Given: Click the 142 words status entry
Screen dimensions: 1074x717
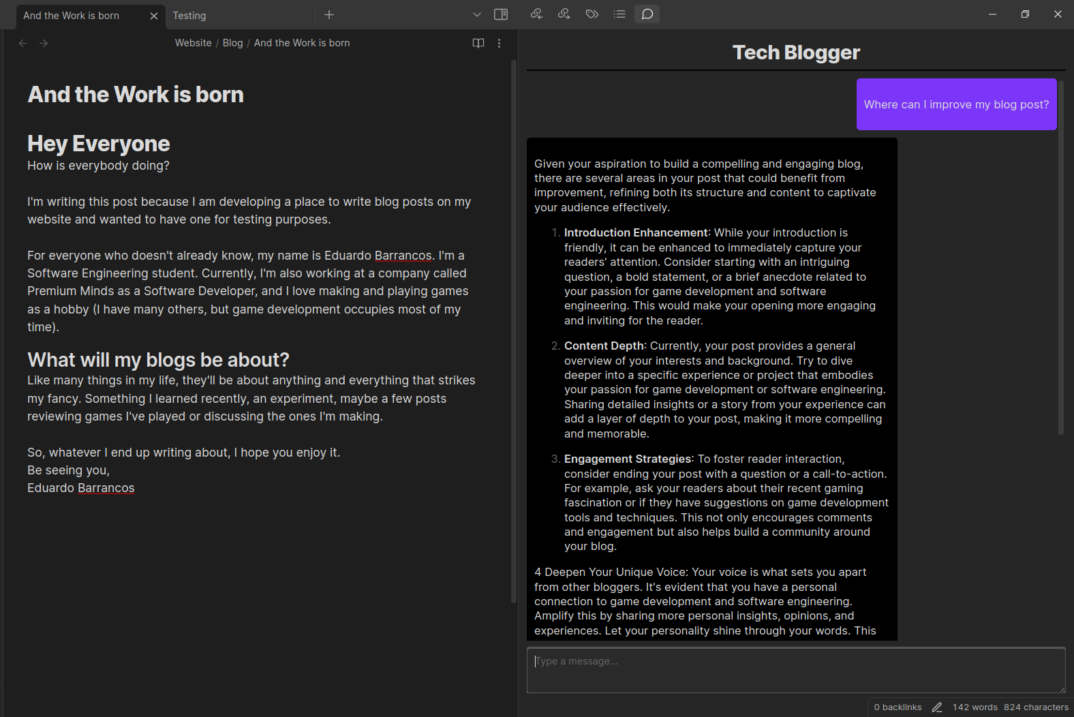Looking at the screenshot, I should [975, 707].
